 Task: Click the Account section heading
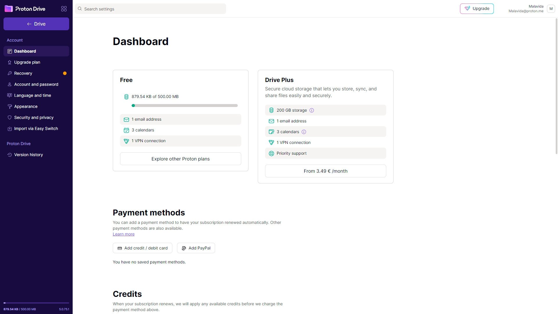tap(15, 40)
